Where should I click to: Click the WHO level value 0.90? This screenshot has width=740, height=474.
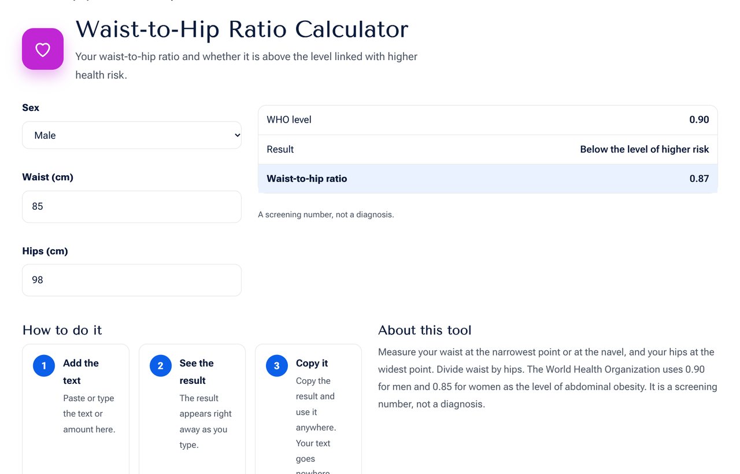(x=699, y=120)
